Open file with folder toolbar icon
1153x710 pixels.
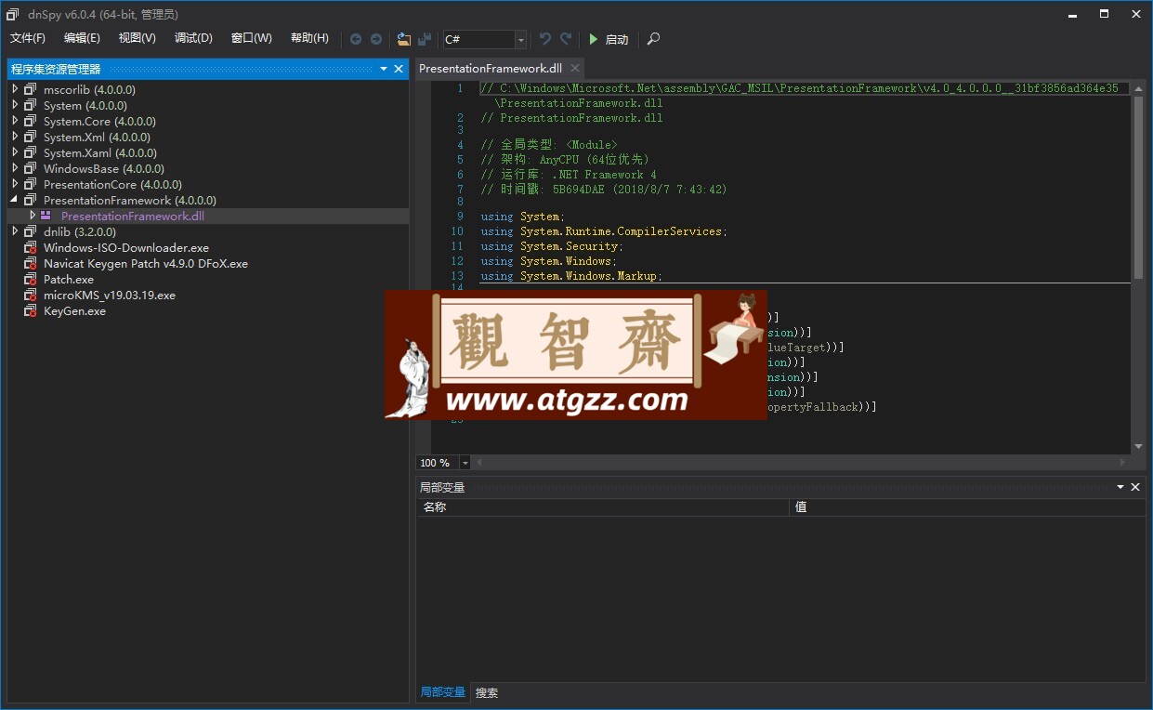tap(403, 39)
